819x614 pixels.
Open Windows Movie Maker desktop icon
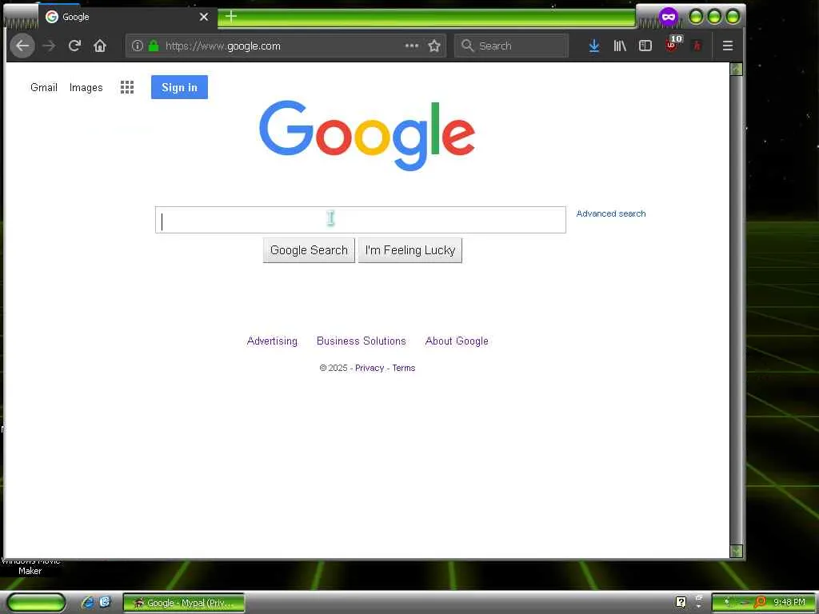click(x=30, y=566)
